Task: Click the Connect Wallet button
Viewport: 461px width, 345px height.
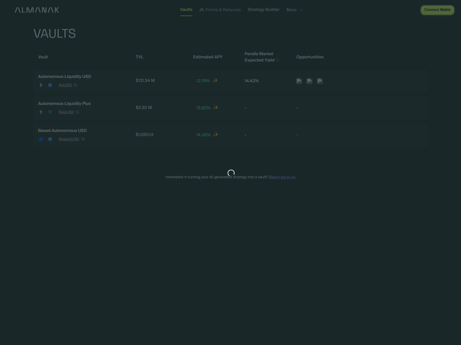Action: click(437, 10)
